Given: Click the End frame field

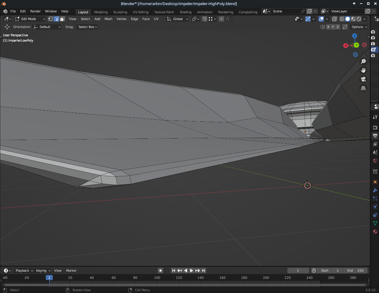Looking at the screenshot, I should point(355,271).
